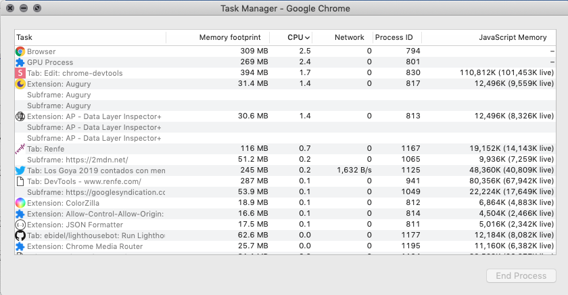
Task: Click the CPU value 2.5
Action: click(x=305, y=51)
